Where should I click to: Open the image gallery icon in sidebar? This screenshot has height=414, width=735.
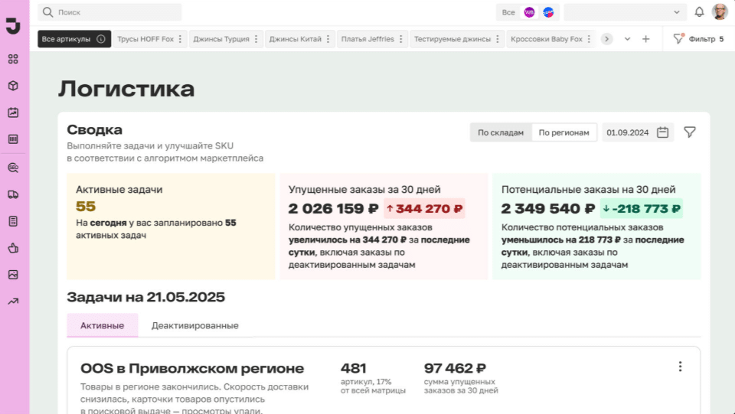(13, 275)
